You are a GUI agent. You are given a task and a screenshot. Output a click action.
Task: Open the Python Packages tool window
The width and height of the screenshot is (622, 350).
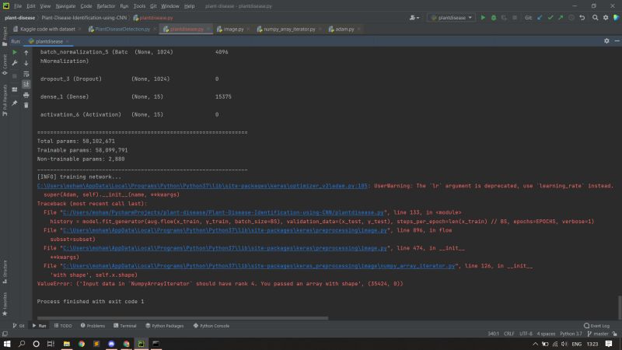pyautogui.click(x=165, y=326)
